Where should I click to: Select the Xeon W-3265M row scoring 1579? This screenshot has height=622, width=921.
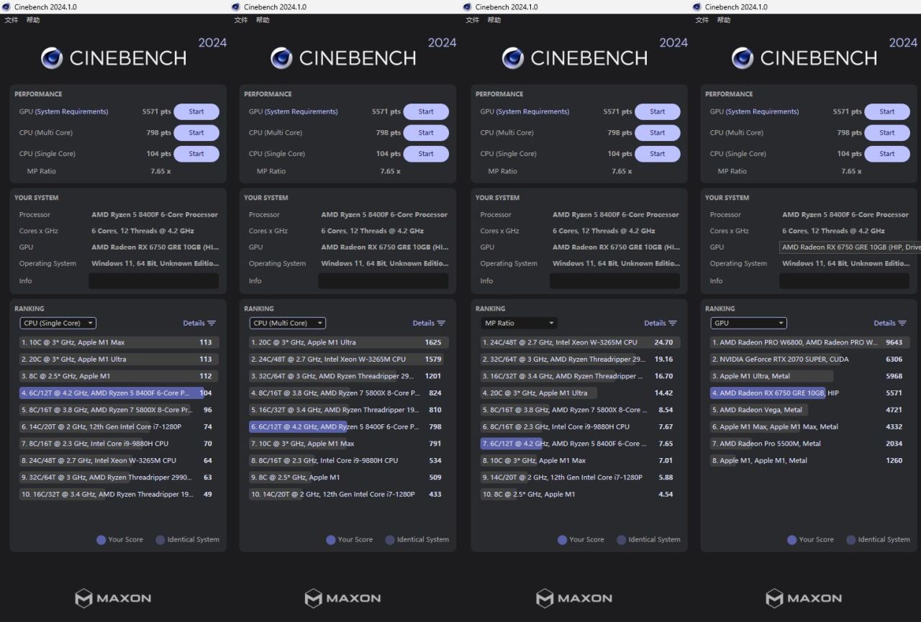pos(348,360)
